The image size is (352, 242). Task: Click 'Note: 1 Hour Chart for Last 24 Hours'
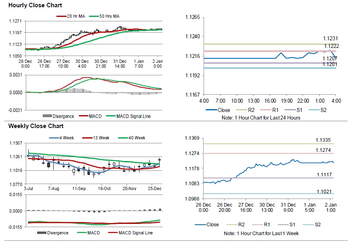(x=261, y=118)
